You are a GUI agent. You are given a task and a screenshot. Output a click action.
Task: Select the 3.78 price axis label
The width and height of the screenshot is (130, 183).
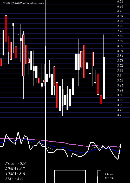coord(120,61)
